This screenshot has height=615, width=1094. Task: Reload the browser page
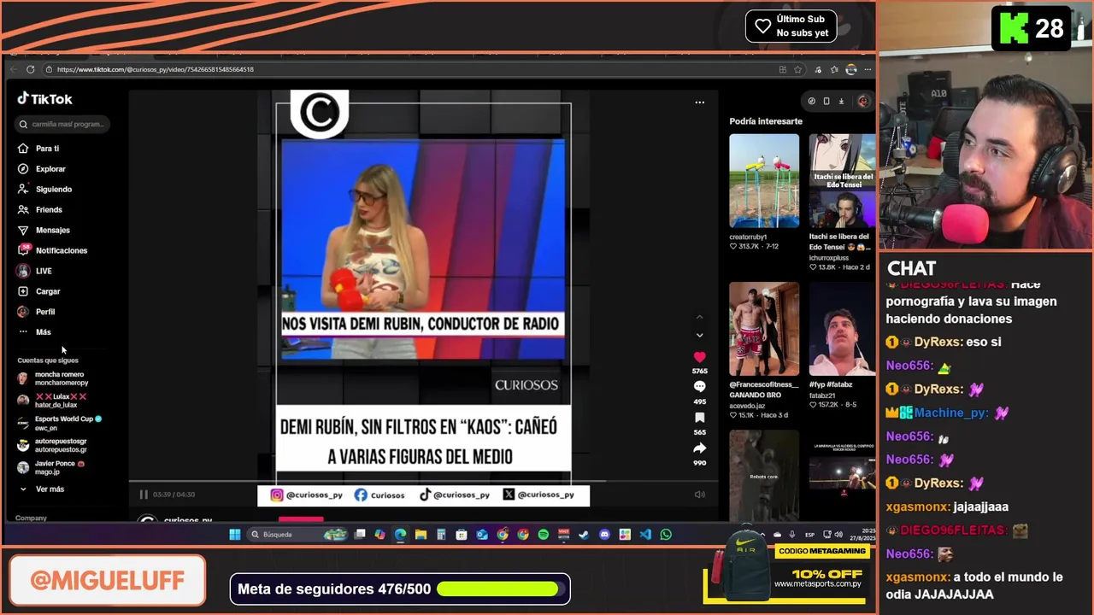click(x=30, y=69)
